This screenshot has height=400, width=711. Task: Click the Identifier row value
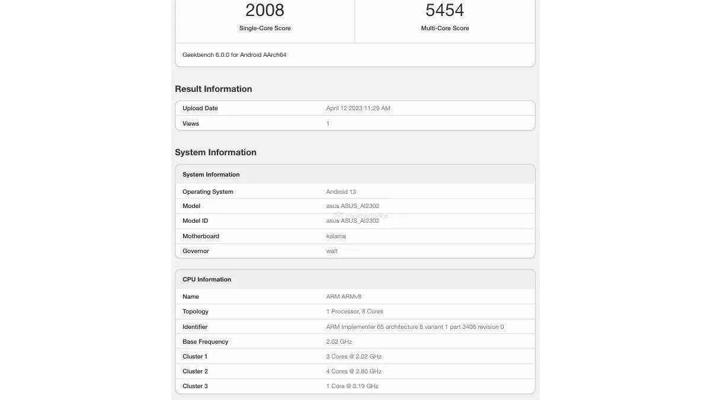pos(414,325)
